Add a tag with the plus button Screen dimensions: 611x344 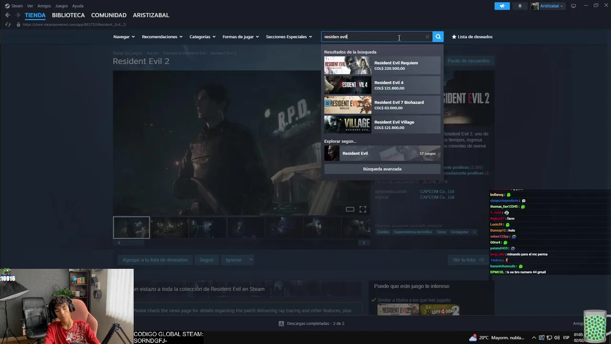(x=474, y=232)
